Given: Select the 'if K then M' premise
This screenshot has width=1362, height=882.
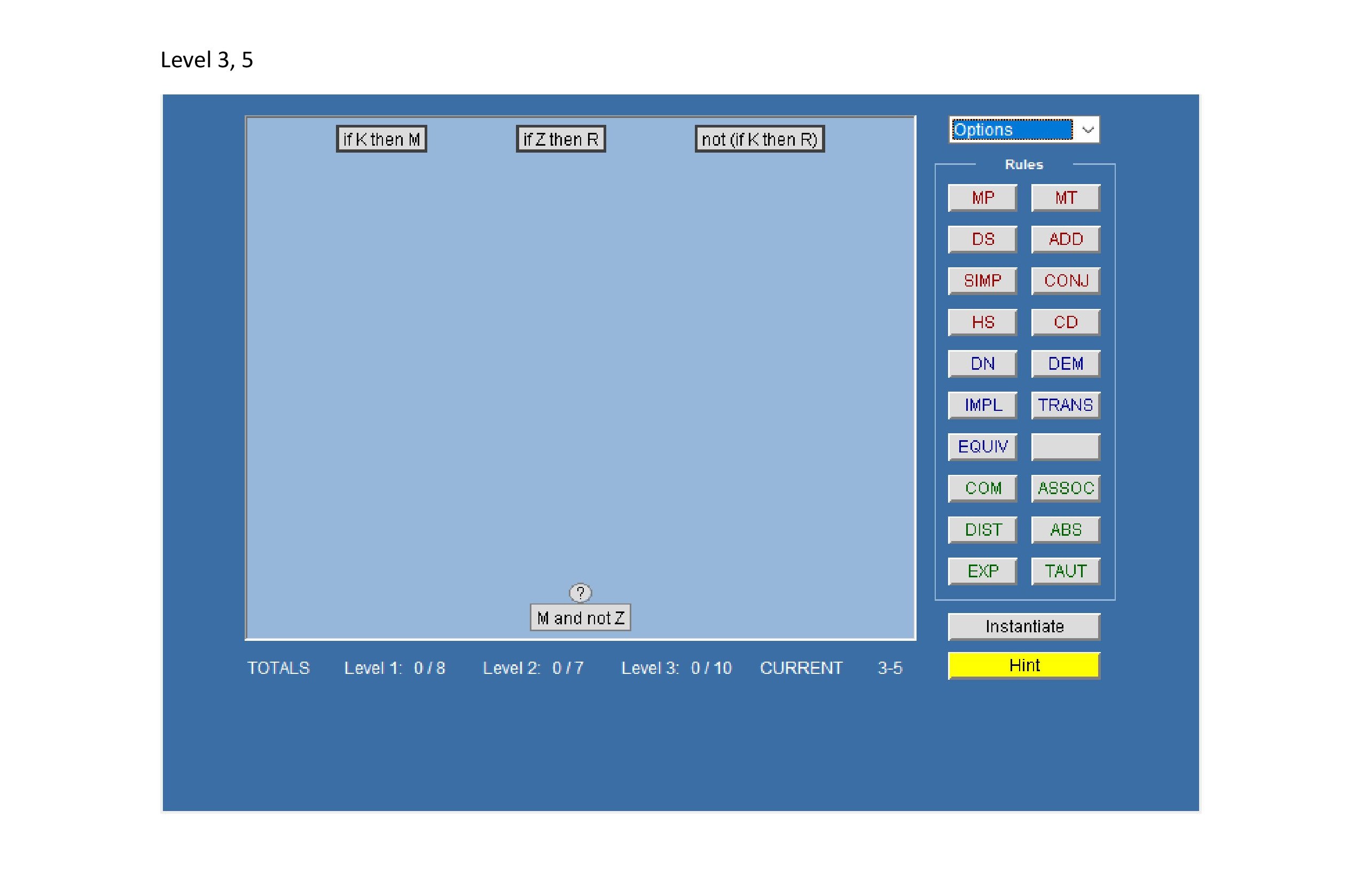Looking at the screenshot, I should pos(381,139).
